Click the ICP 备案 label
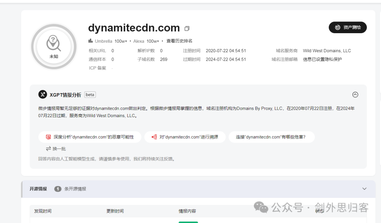The height and width of the screenshot is (223, 381). click(97, 68)
